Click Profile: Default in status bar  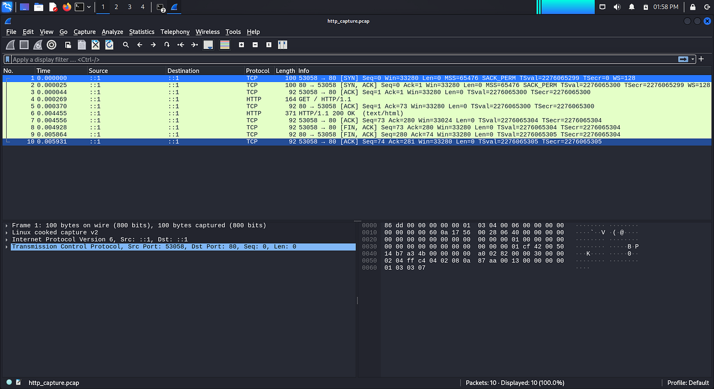688,382
